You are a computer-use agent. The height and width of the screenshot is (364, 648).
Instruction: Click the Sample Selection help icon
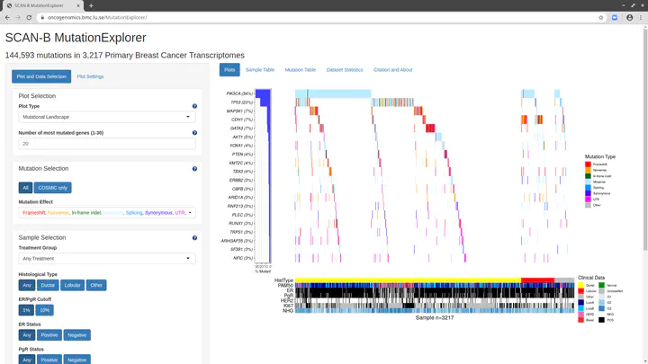[x=194, y=237]
